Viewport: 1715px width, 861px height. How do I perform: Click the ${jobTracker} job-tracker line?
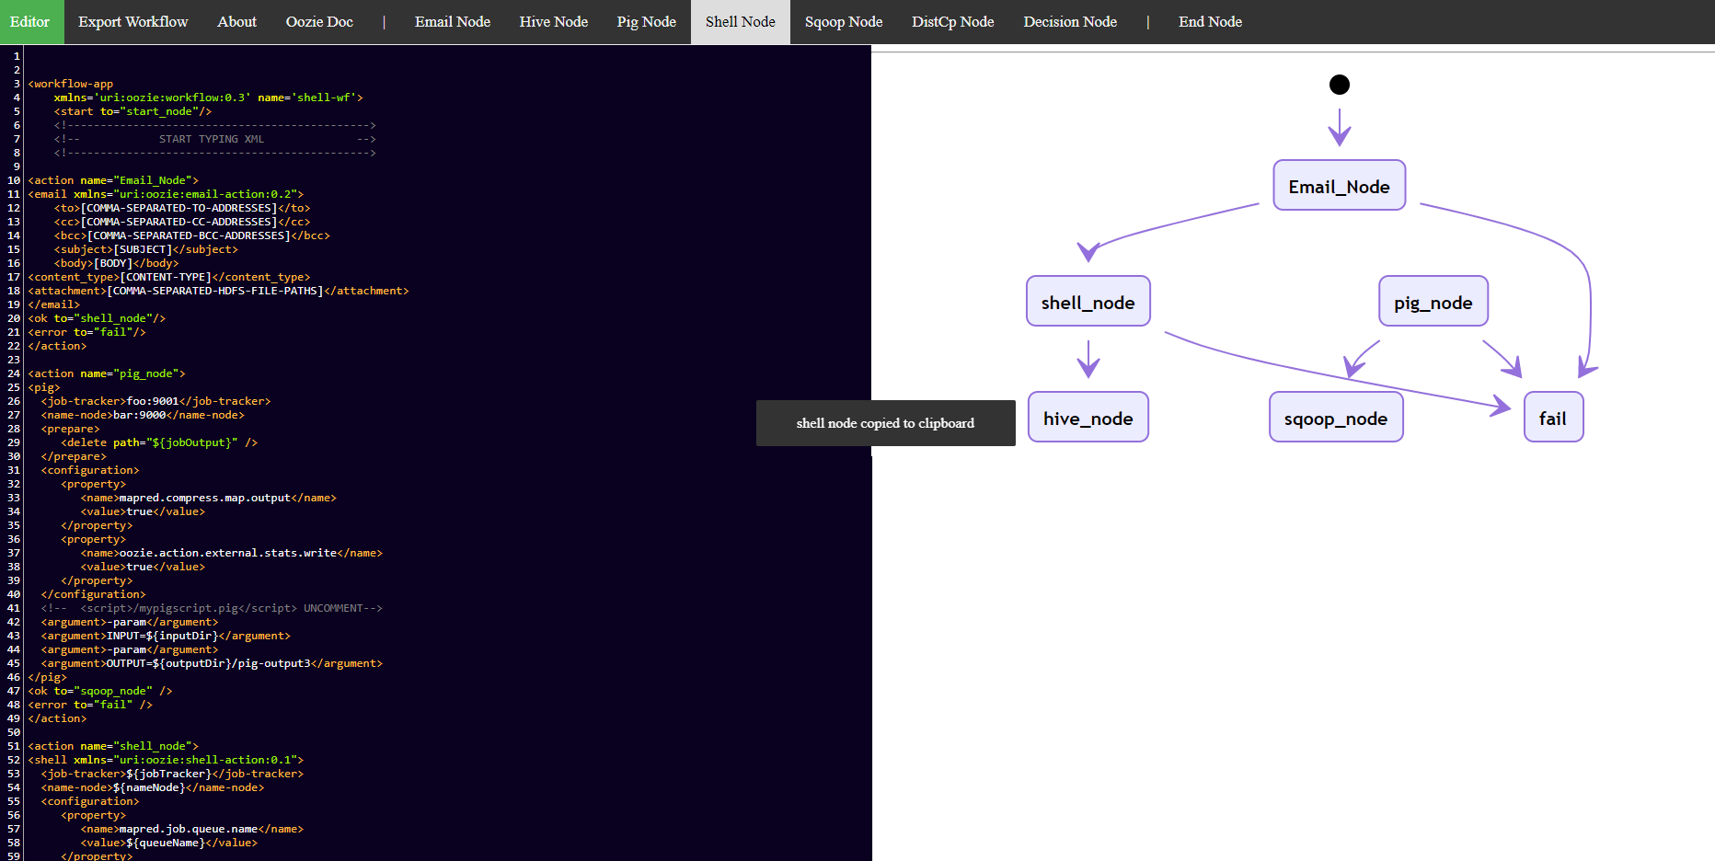pyautogui.click(x=172, y=774)
